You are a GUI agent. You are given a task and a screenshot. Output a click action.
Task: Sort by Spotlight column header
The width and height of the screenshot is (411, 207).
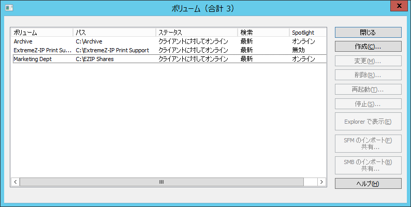click(x=307, y=32)
